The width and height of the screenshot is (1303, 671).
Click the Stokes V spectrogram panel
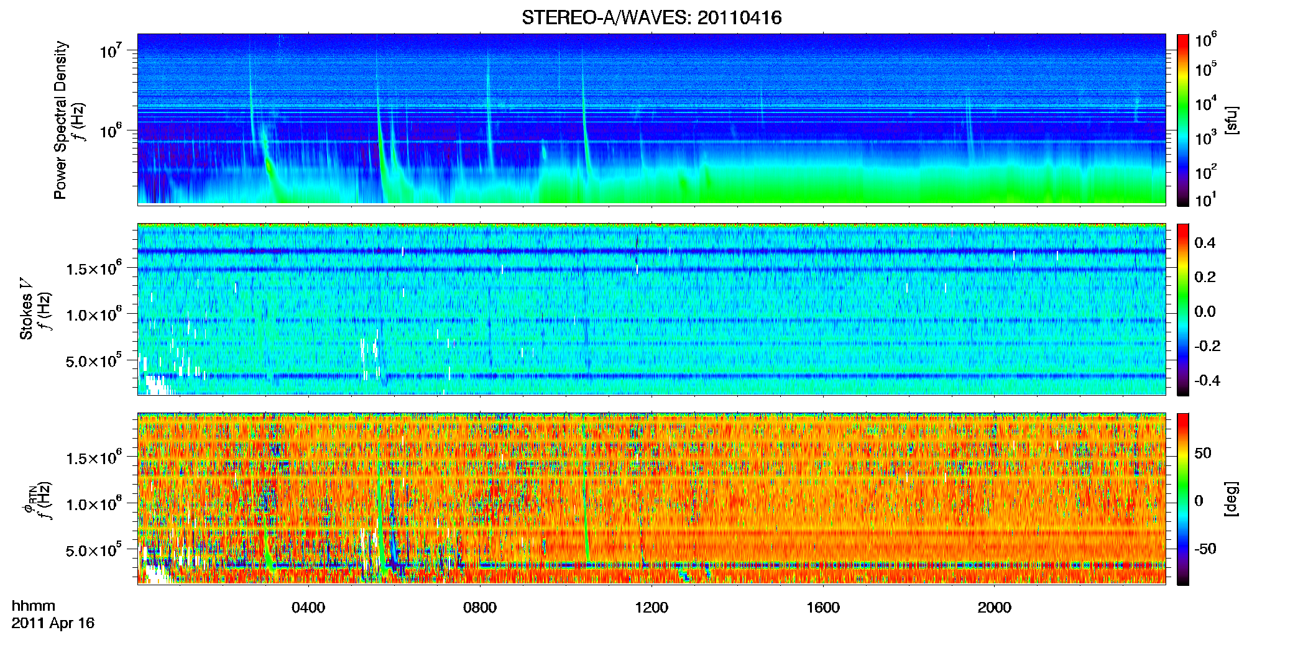coord(651,309)
